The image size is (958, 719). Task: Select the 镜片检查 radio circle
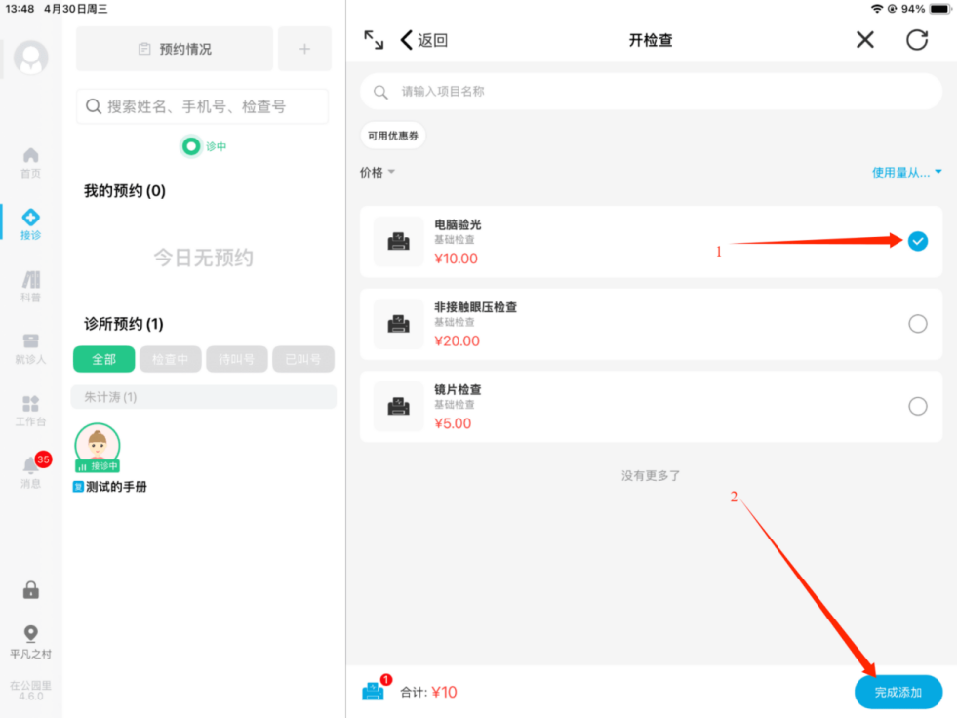[917, 407]
